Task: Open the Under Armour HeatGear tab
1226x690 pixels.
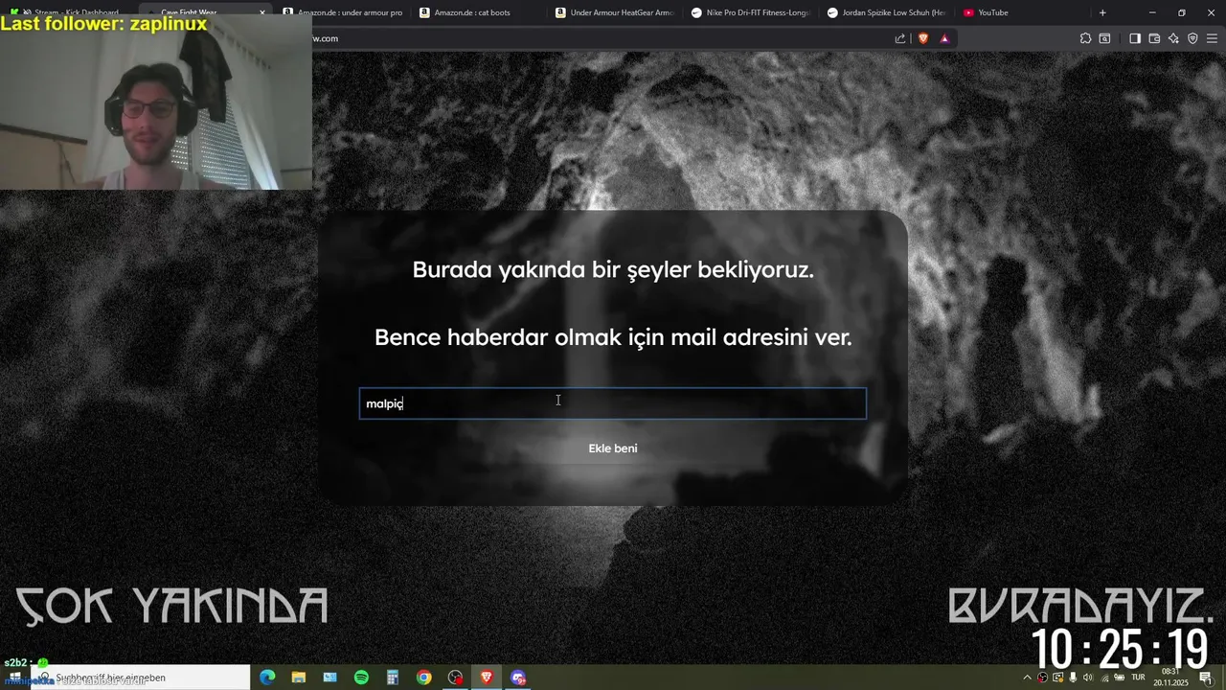Action: click(617, 12)
